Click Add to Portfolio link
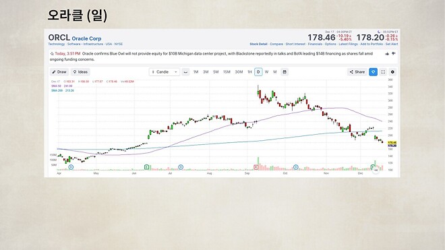Screen dimensions: 445x250 pyautogui.click(x=372, y=44)
